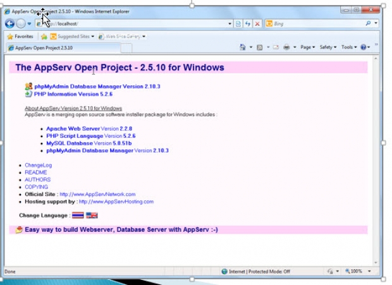The width and height of the screenshot is (392, 285).
Task: Open the 100% zoom level control
Action: click(353, 271)
